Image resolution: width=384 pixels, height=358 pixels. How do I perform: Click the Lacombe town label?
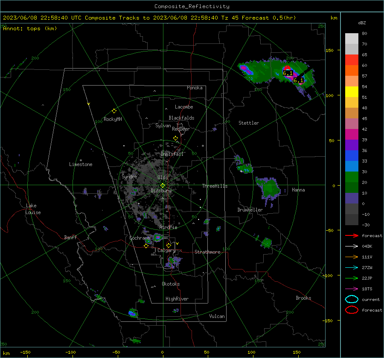click(x=184, y=107)
